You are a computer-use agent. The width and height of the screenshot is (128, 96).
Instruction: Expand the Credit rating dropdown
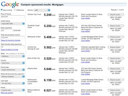pyautogui.click(x=13, y=23)
